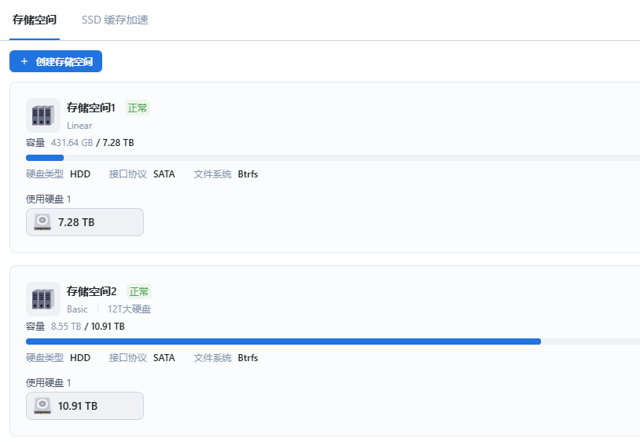Click 使用硬盘 1 label in 存储空间1
This screenshot has height=442, width=640.
coord(48,199)
